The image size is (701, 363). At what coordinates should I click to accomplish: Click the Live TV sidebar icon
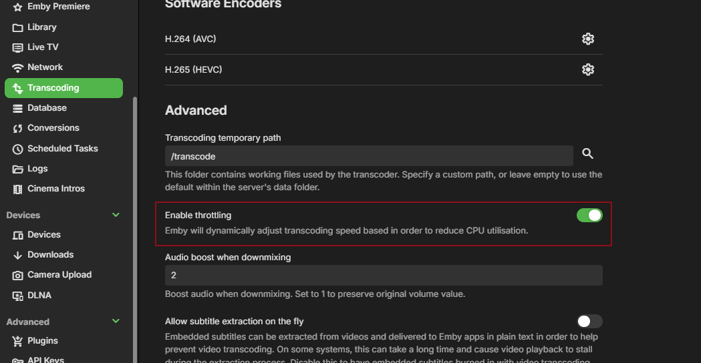pos(18,47)
